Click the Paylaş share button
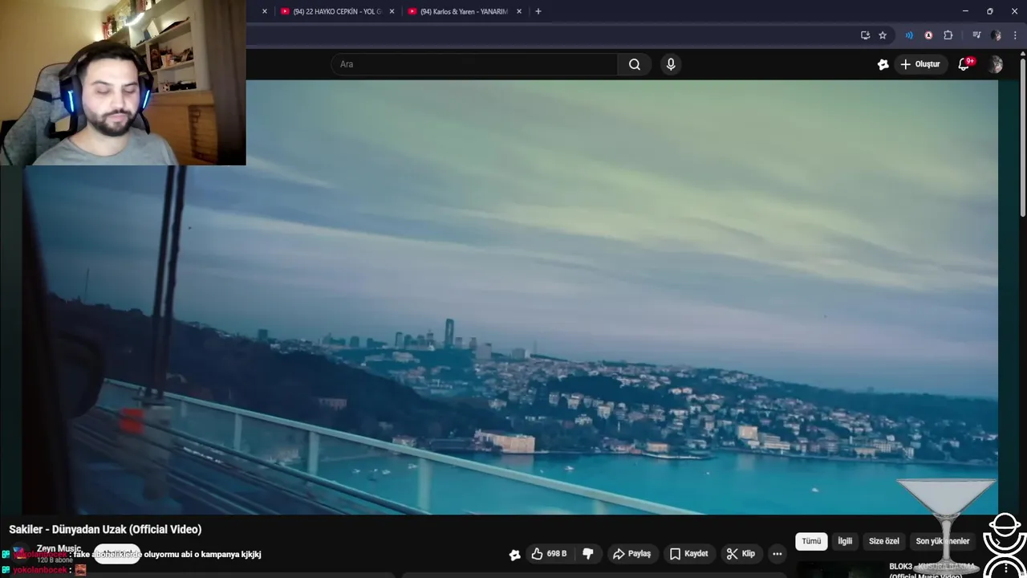Screen dimensions: 1027x578 coord(631,554)
